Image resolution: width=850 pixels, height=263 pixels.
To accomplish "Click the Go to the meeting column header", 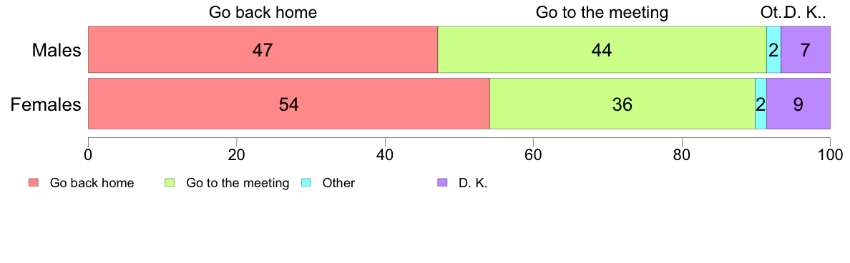I will (602, 12).
